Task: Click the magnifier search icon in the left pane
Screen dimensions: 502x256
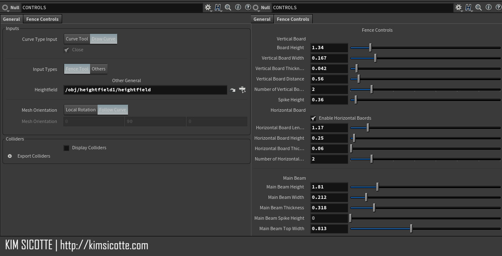Action: pos(228,8)
